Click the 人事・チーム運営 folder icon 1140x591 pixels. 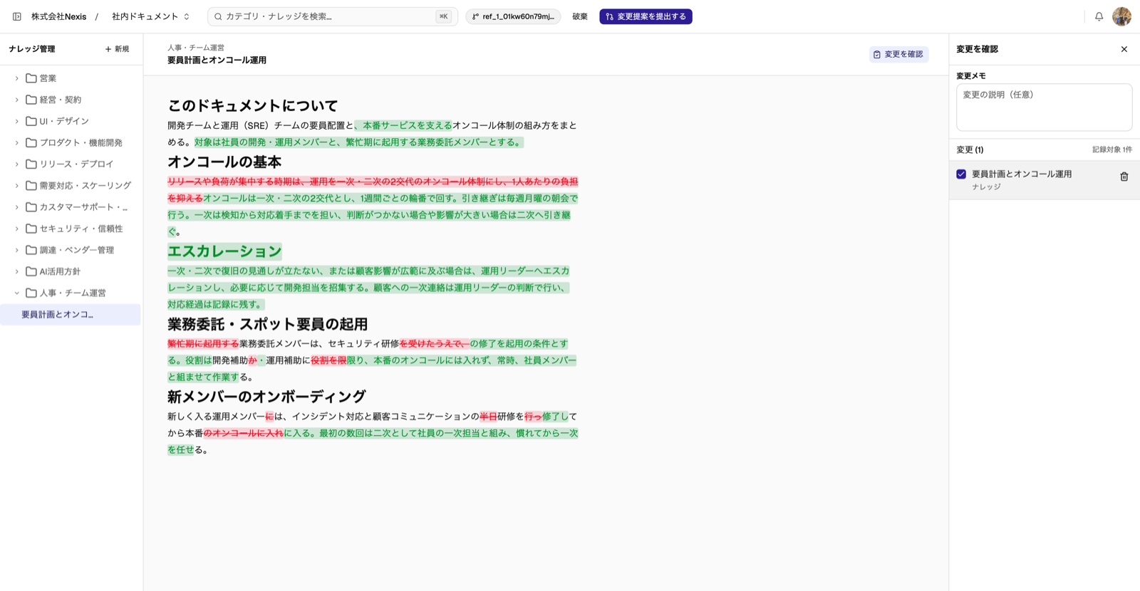click(x=31, y=293)
